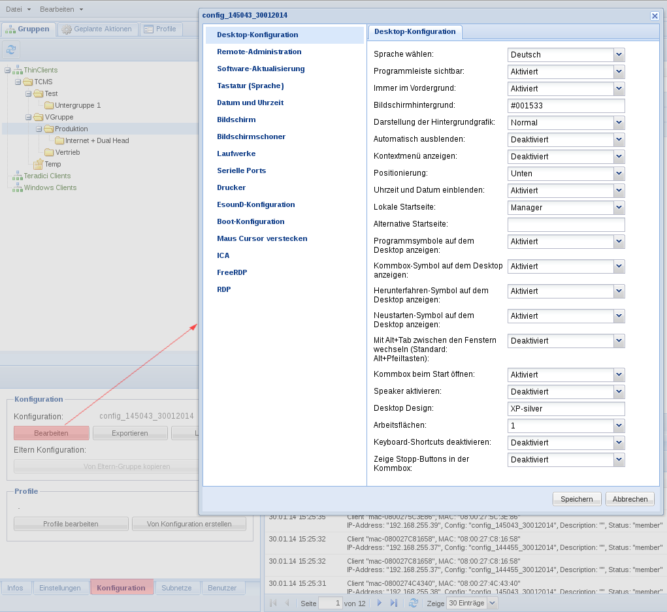Switch to the Subnetze tab

click(176, 588)
